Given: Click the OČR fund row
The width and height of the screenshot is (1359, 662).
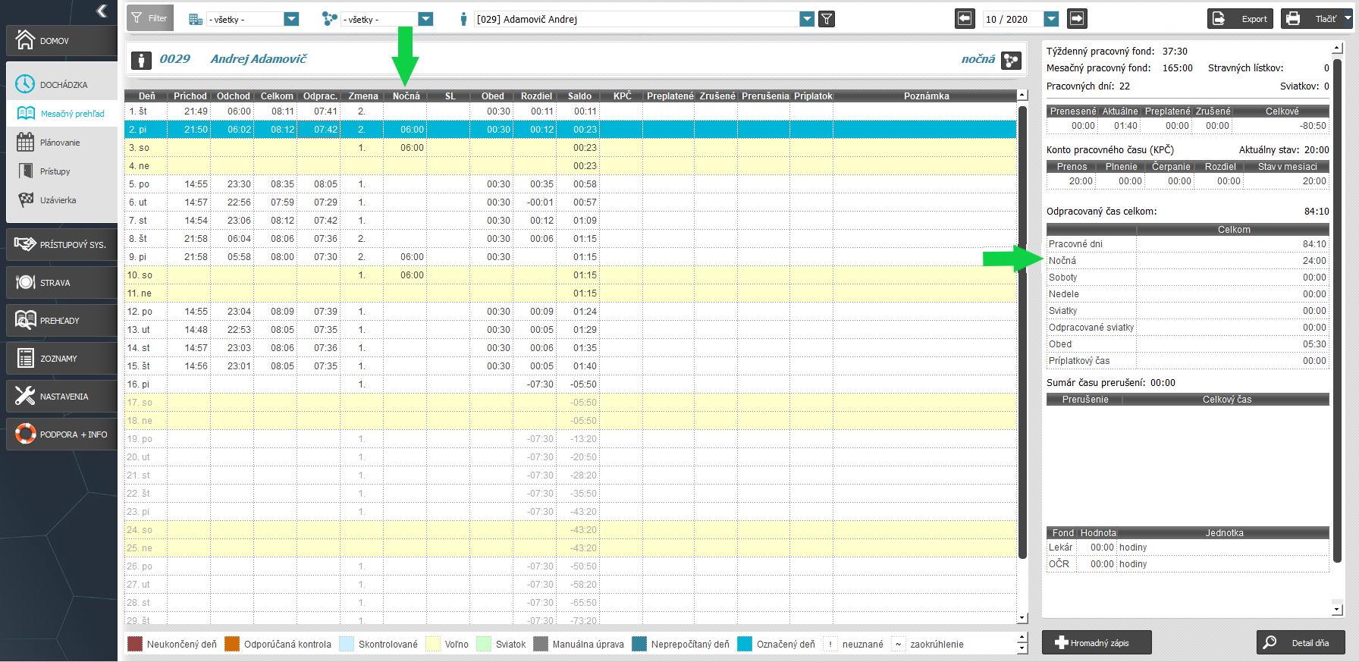Looking at the screenshot, I should pos(1188,564).
